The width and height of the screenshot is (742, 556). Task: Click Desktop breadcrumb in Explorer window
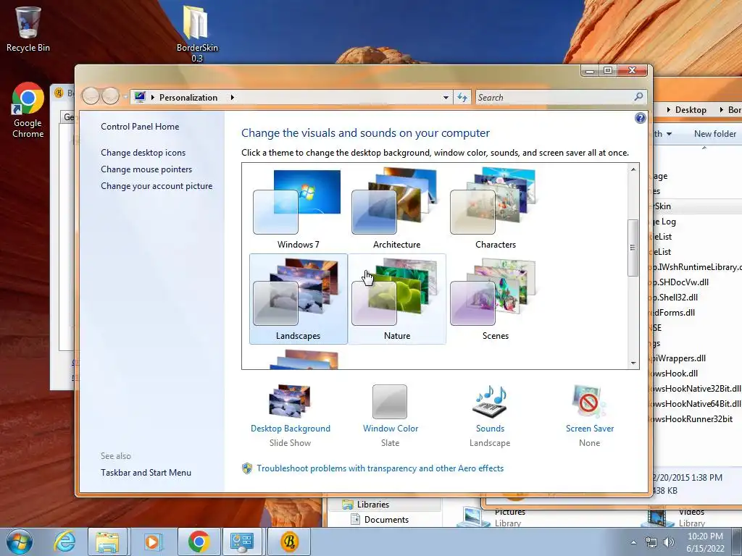(691, 110)
